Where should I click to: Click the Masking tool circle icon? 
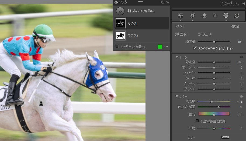[226, 16]
